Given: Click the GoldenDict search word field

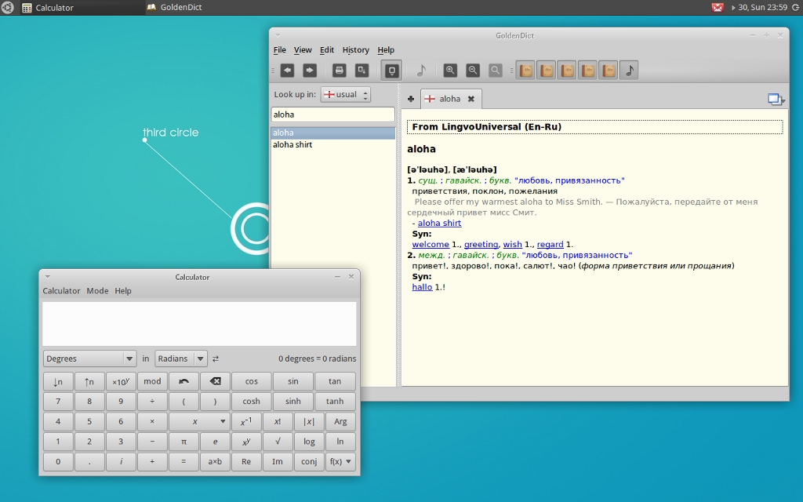Looking at the screenshot, I should [332, 115].
